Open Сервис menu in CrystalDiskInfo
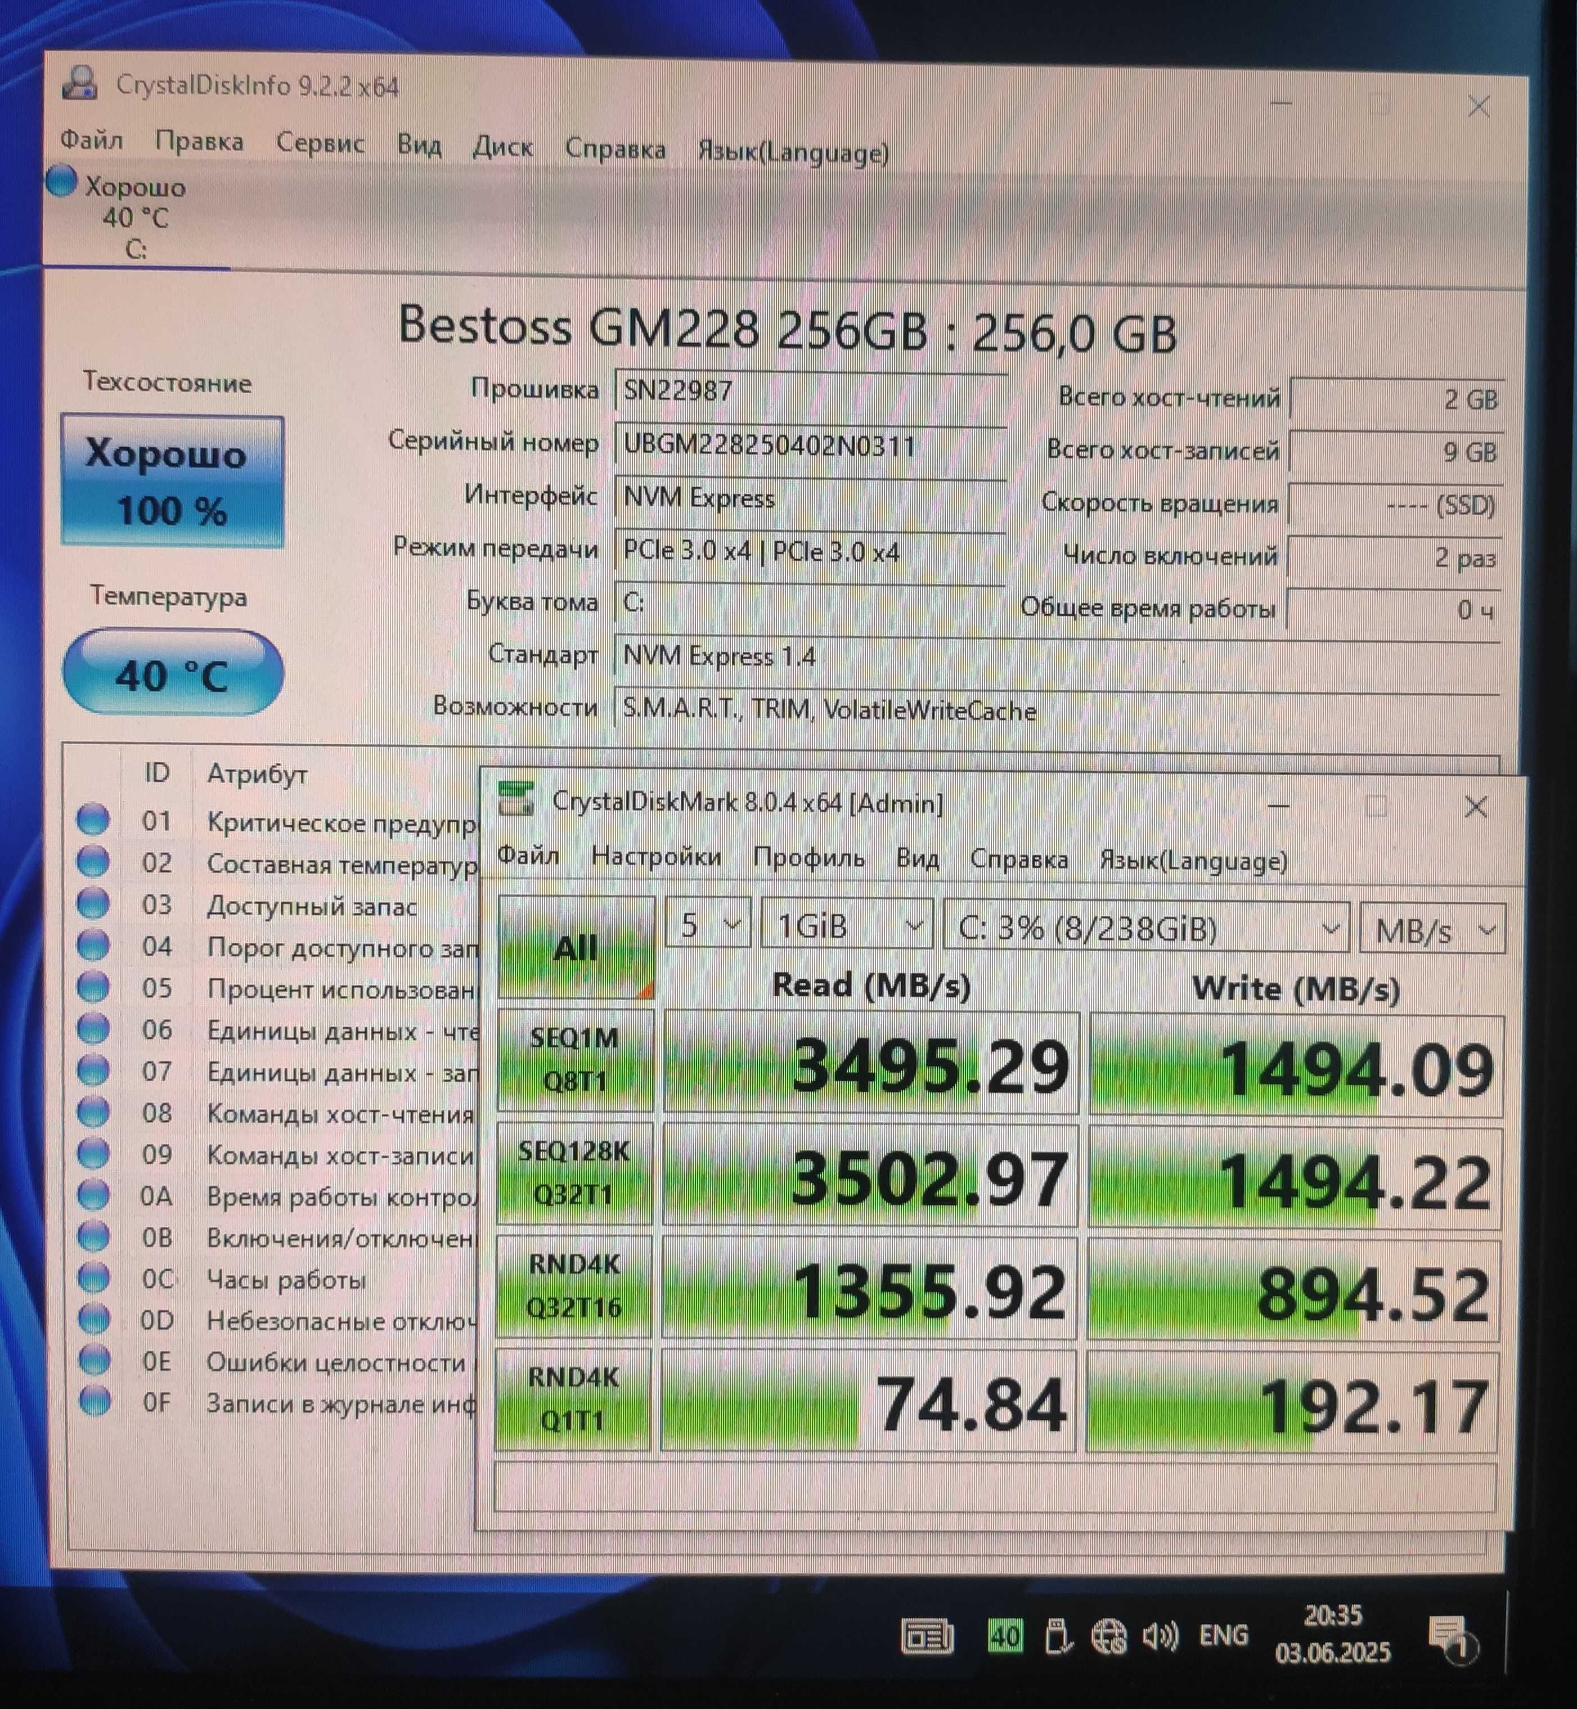Screen dimensions: 1577x1709 320,142
